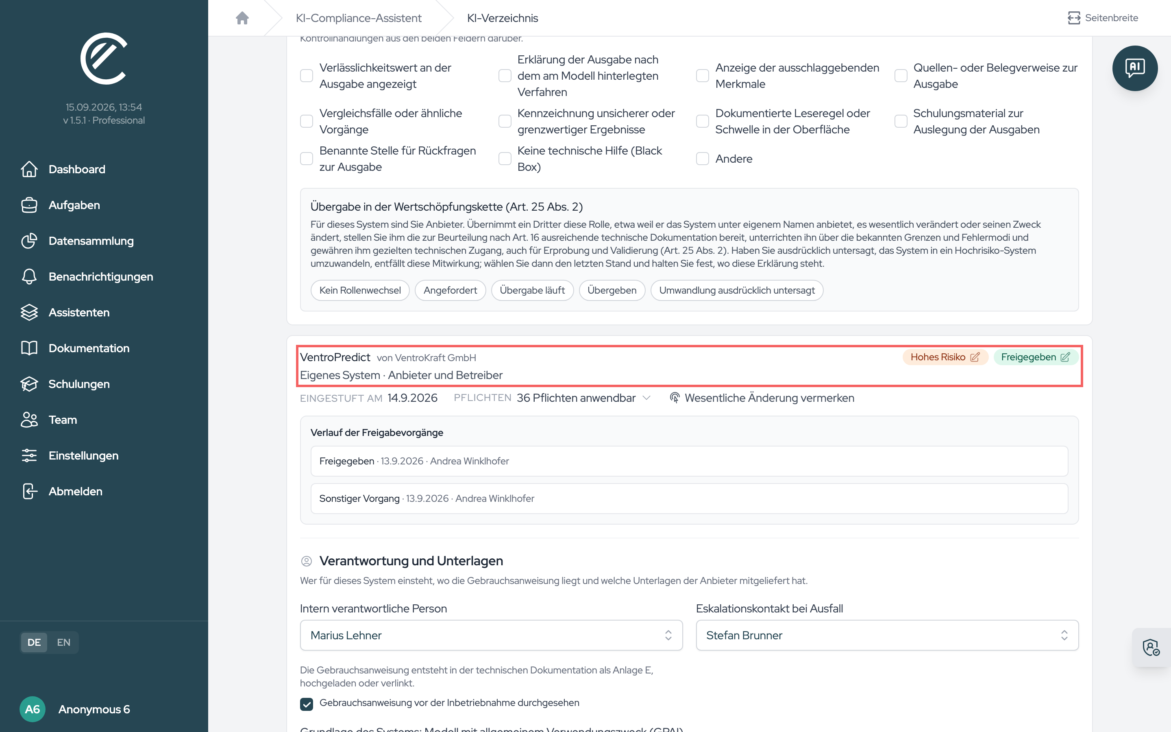Open the AI chat assistant button

[x=1135, y=68]
